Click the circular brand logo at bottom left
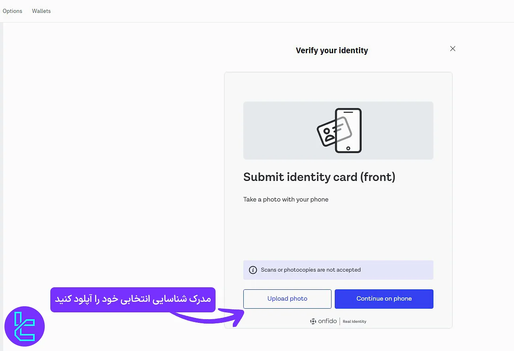This screenshot has width=514, height=351. point(24,326)
